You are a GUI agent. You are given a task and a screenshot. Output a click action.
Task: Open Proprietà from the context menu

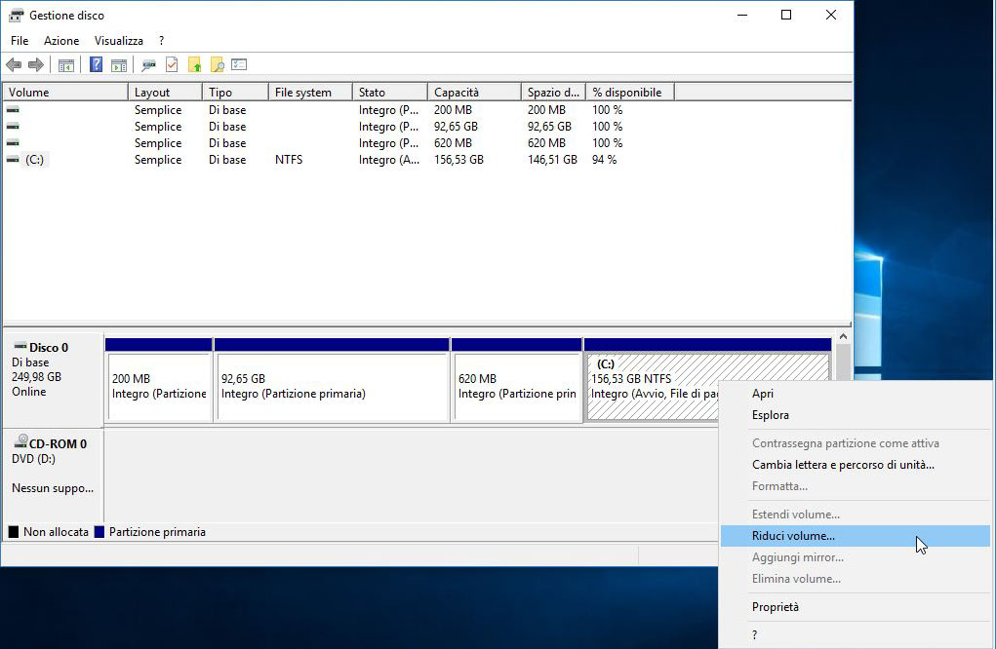(855, 606)
